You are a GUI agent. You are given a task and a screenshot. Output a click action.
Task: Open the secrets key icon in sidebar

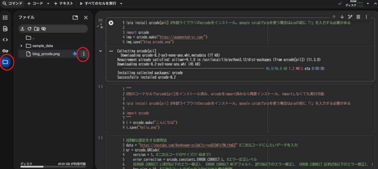(x=5, y=51)
